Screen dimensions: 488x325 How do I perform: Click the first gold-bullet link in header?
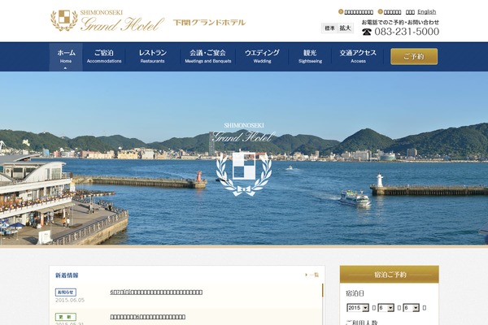point(359,12)
